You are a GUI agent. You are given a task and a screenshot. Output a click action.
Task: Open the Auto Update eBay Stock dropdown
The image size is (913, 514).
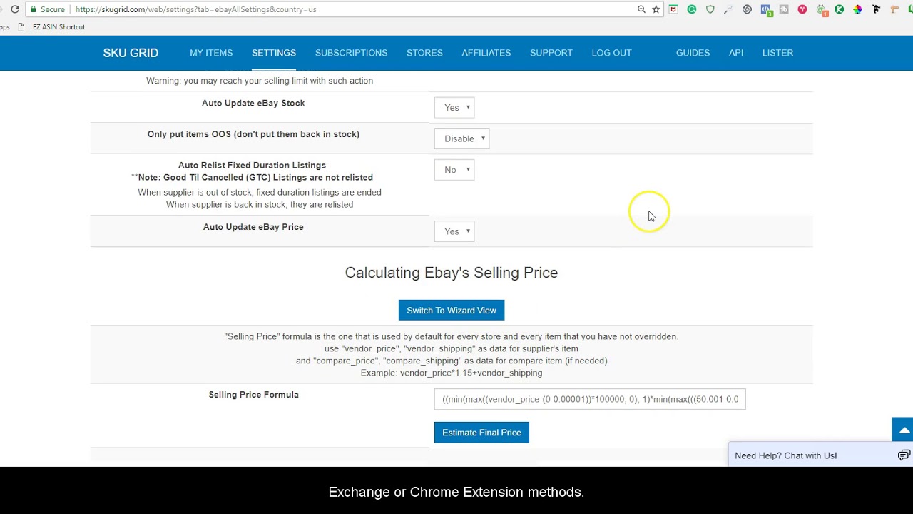coord(454,108)
